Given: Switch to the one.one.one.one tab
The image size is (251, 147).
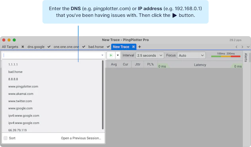Looking at the screenshot, I should [66, 47].
